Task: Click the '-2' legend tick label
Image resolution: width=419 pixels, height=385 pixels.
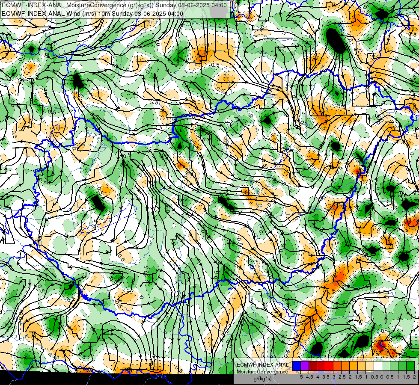Action: [x=349, y=377]
